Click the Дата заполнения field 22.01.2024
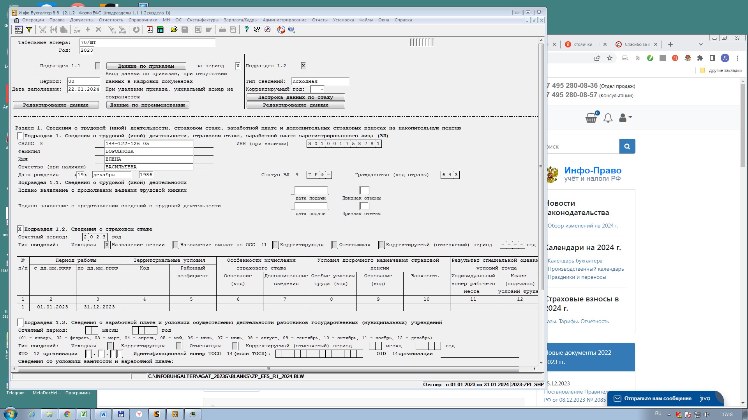 (x=84, y=89)
